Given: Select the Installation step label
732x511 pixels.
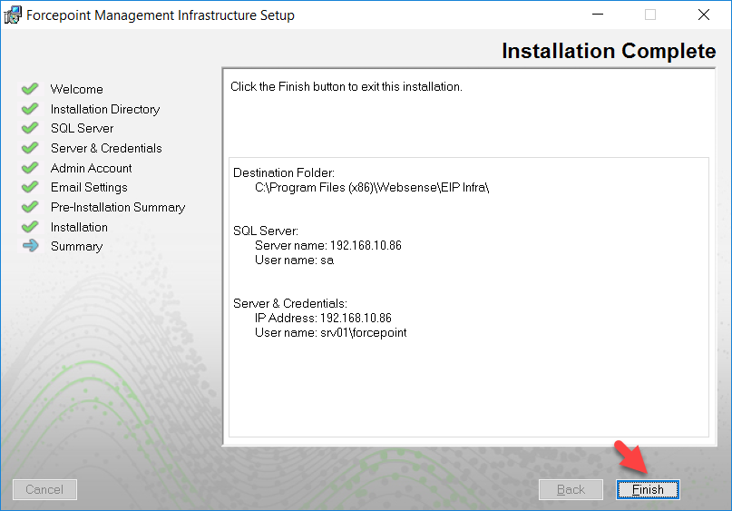Looking at the screenshot, I should point(79,227).
